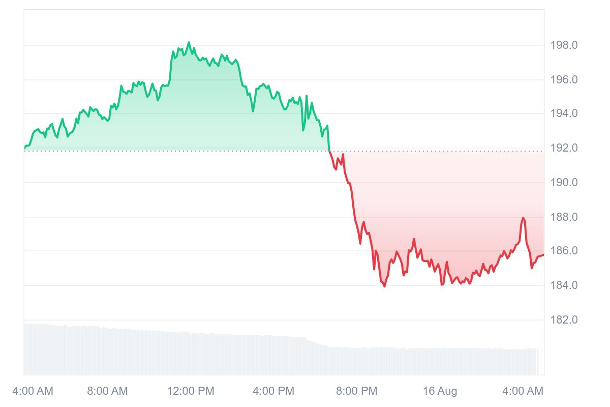Click the 8:00 PM time label

click(357, 391)
